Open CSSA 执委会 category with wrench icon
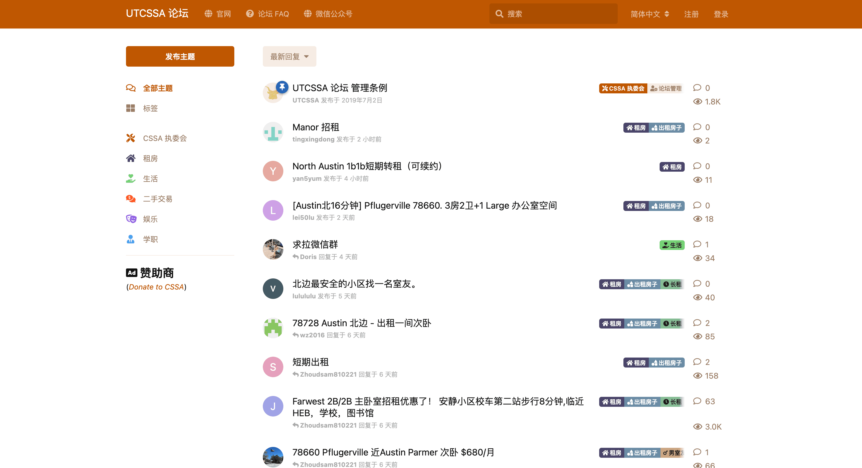 (165, 138)
